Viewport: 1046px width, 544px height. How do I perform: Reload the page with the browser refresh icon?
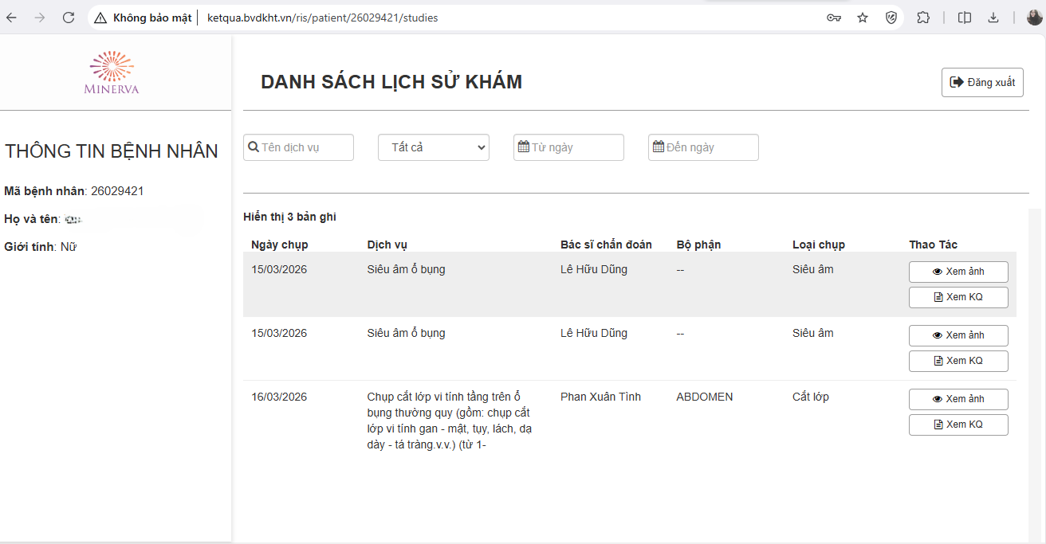click(69, 18)
